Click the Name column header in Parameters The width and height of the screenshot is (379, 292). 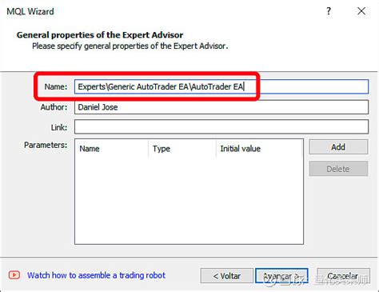(x=90, y=149)
